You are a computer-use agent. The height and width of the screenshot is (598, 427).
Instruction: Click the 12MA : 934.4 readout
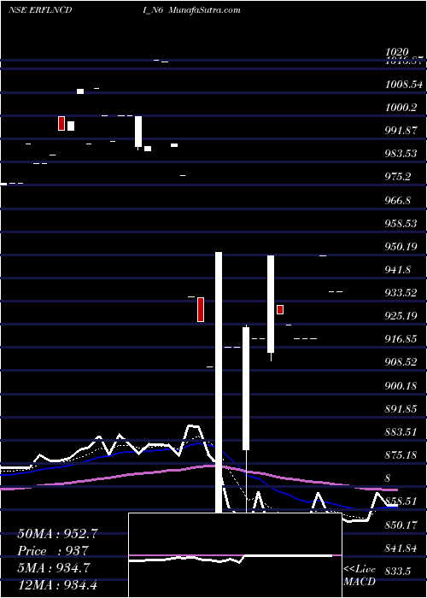click(57, 584)
